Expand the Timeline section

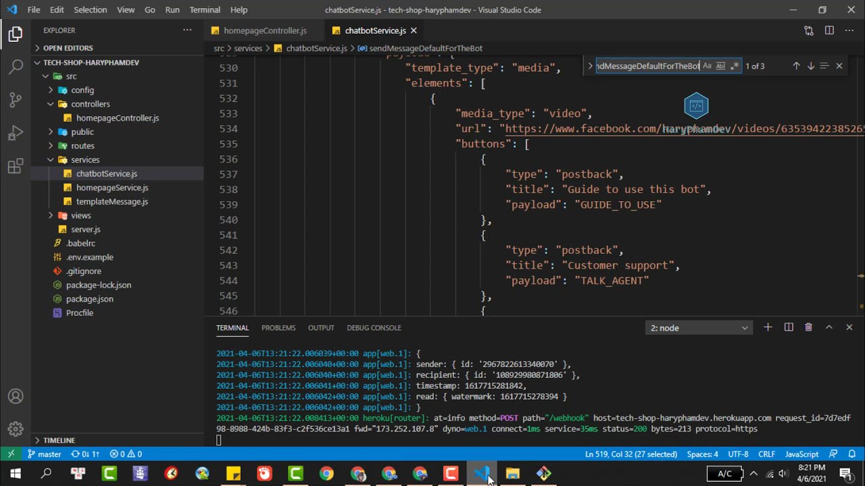(x=59, y=440)
